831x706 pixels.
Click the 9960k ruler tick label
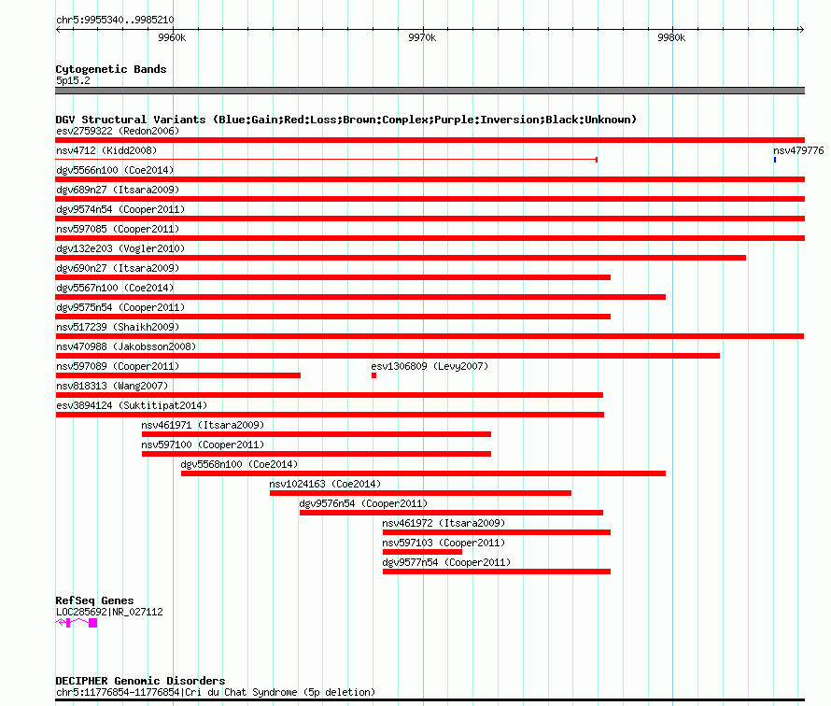(x=172, y=37)
